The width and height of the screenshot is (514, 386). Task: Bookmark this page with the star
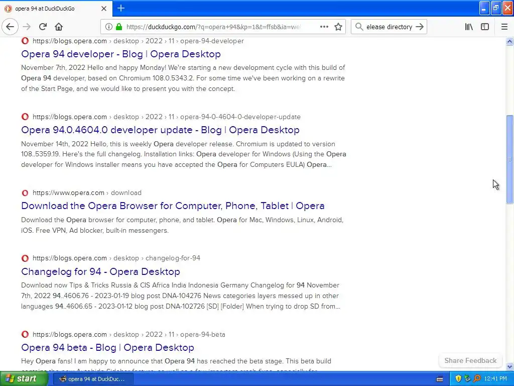338,27
